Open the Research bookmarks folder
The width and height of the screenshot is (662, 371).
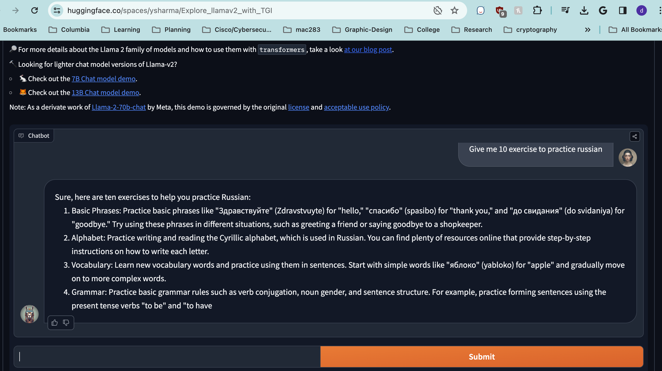tap(472, 30)
